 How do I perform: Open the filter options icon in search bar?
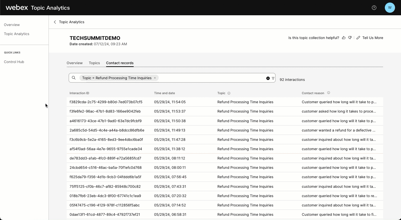tap(273, 78)
